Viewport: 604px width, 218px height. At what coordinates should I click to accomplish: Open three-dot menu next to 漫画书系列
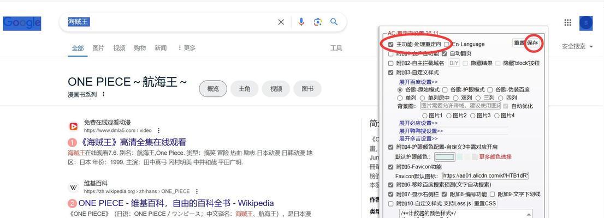tap(103, 94)
